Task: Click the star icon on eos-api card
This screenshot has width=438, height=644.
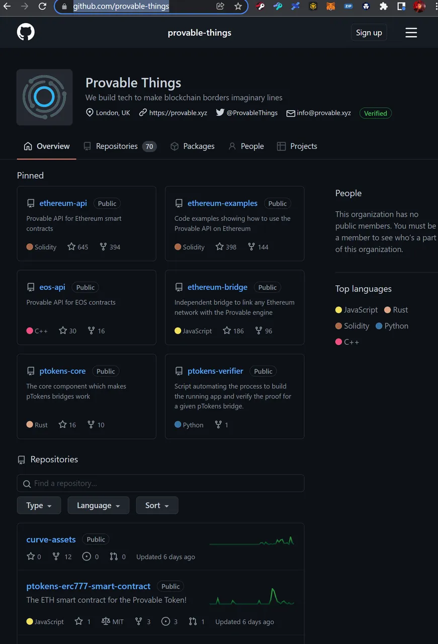Action: [x=63, y=331]
